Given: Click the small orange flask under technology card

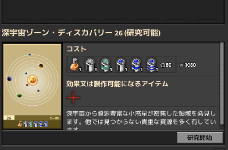Looking at the screenshot, I should (x=20, y=124).
